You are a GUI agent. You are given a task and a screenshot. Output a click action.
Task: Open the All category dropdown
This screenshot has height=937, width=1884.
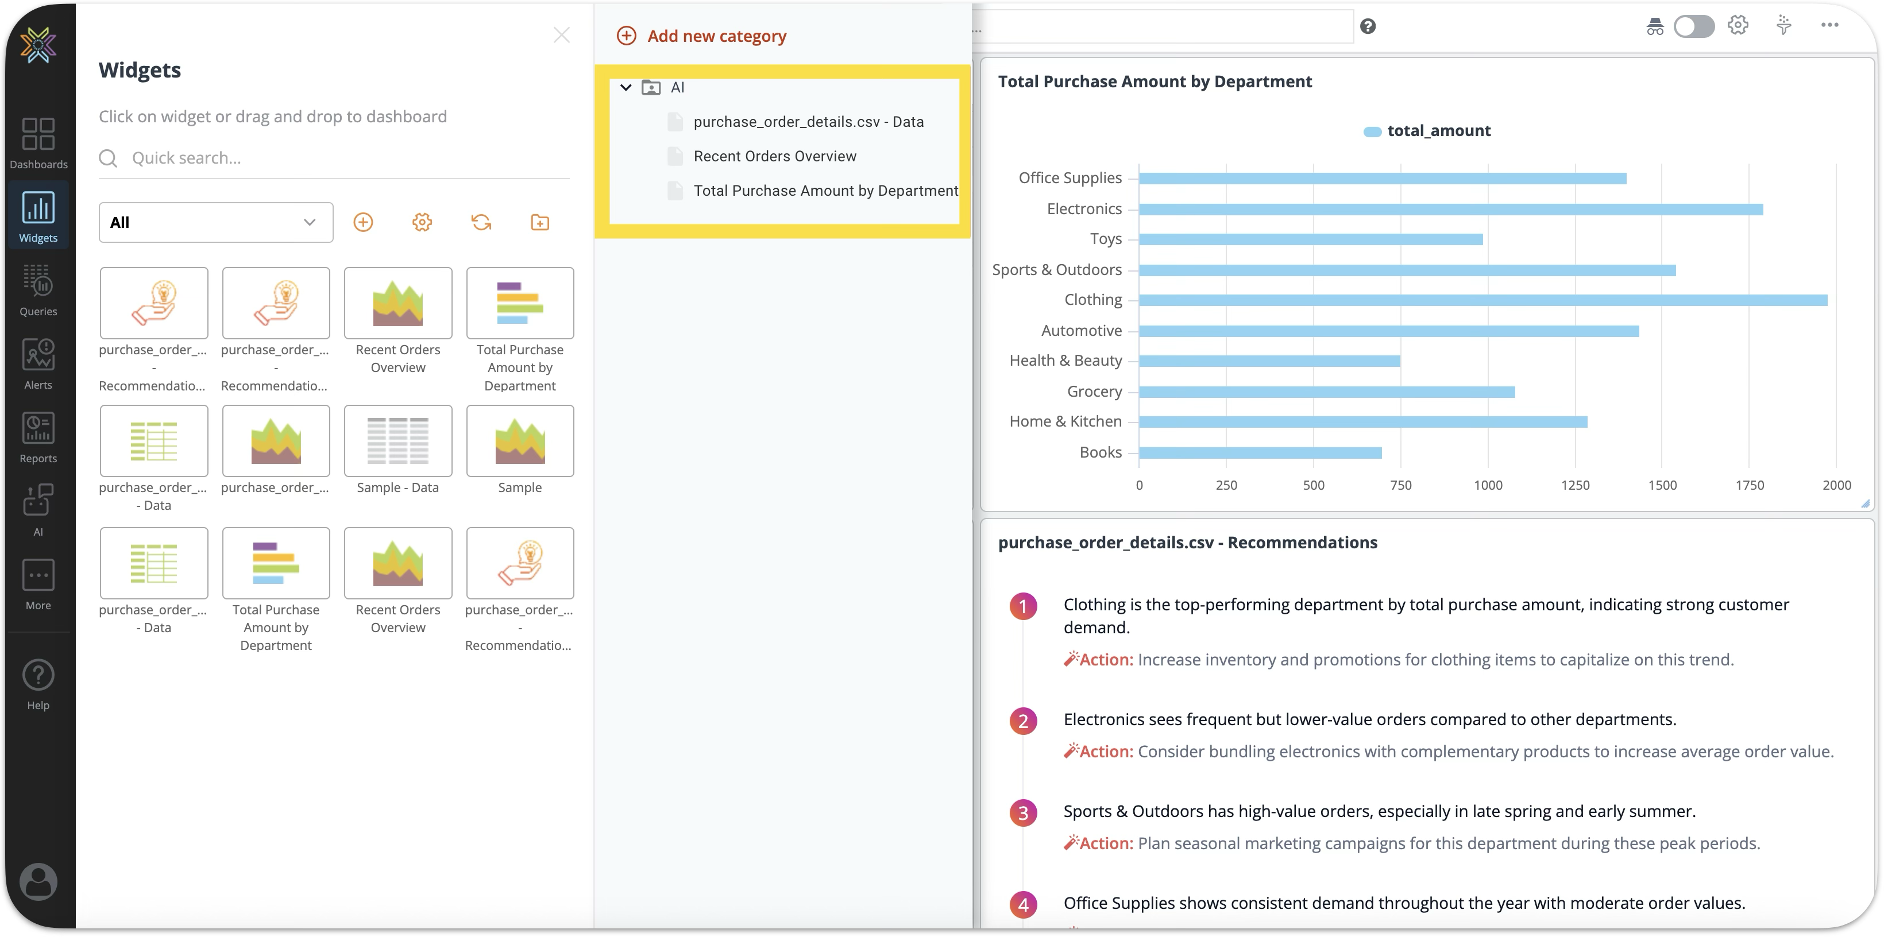(216, 222)
